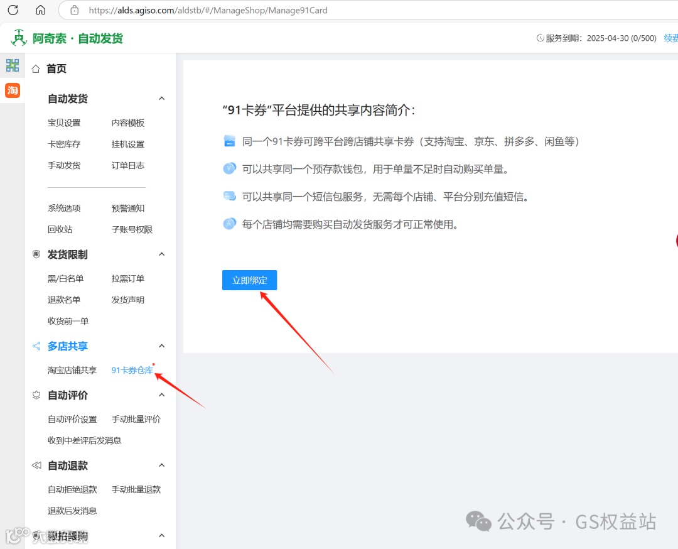Screen dimensions: 678x549
Task: Click the card icon beside 跨平台跨店铺共享卡券
Action: point(230,141)
